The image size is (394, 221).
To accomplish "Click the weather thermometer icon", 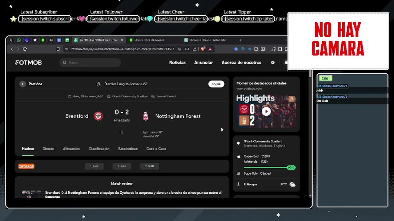I will [238, 184].
